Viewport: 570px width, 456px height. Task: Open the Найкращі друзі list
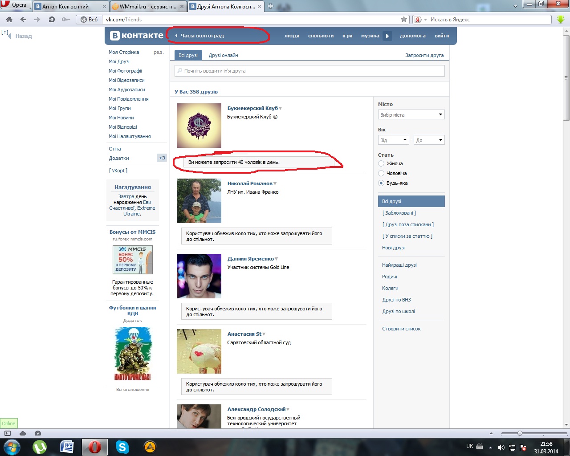[x=399, y=265]
